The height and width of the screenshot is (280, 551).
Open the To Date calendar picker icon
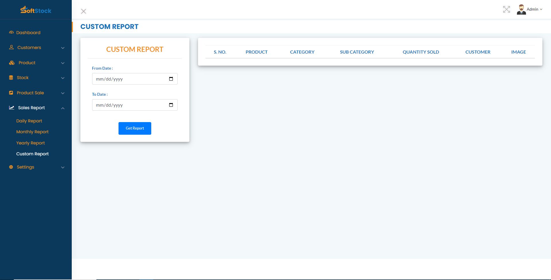pos(171,105)
